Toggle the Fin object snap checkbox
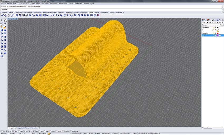Screen dimensions: 224x135 [2, 131]
